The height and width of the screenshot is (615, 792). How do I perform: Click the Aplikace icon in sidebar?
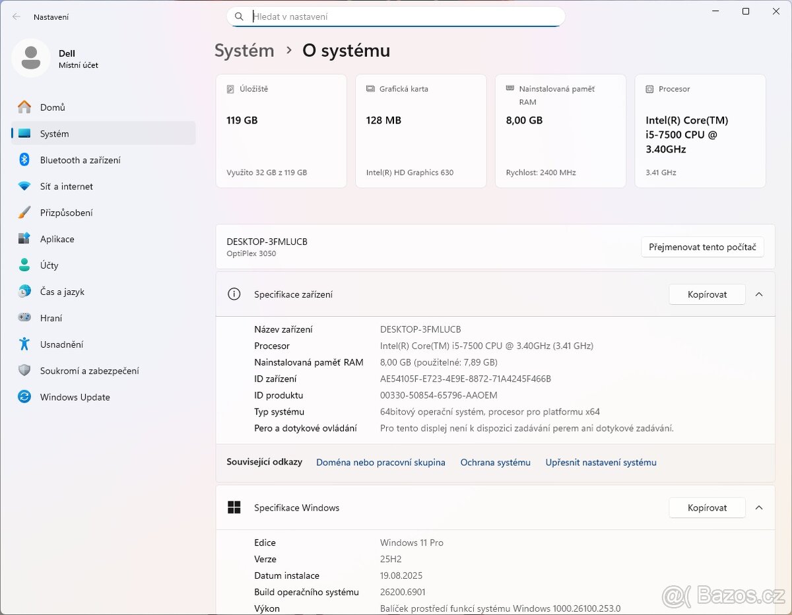point(24,239)
